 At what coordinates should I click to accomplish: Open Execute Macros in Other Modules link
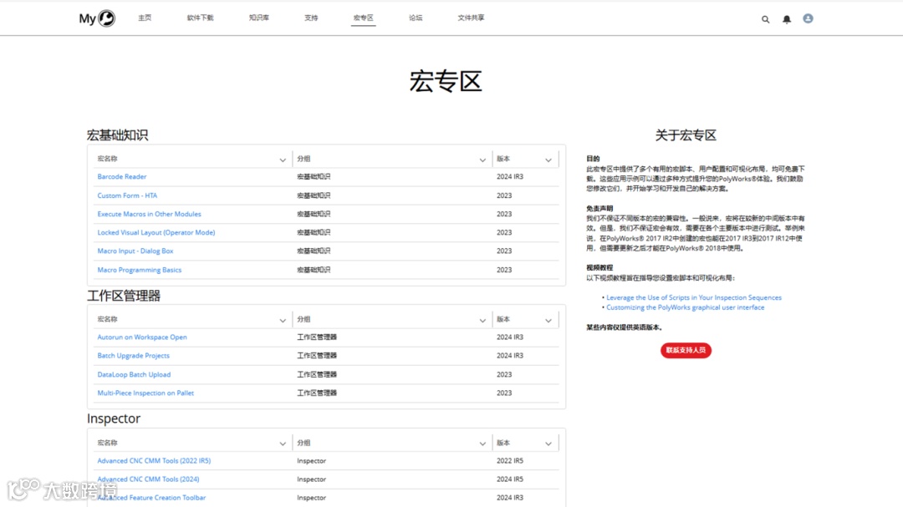(x=149, y=214)
